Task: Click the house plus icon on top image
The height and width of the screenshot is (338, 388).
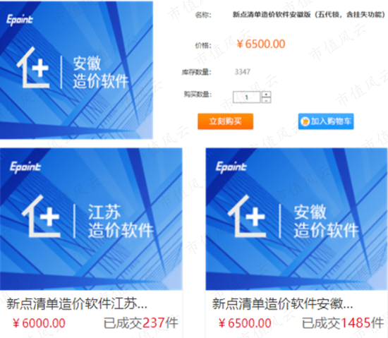Action: click(x=33, y=68)
